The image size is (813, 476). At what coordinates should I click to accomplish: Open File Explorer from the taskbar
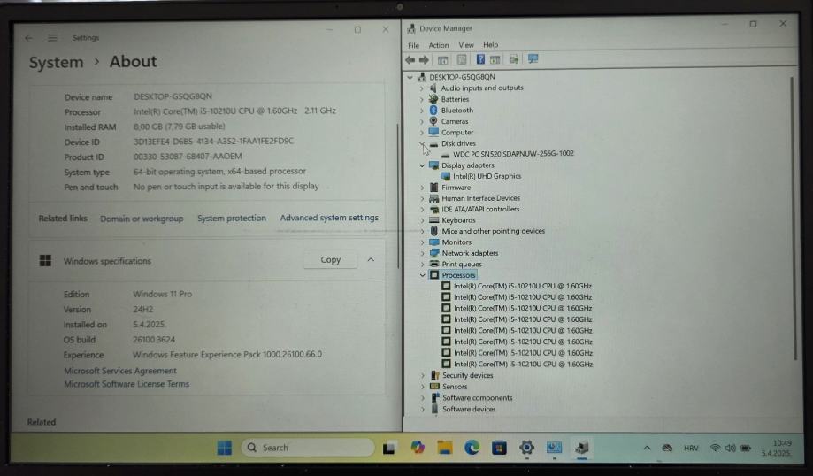pyautogui.click(x=444, y=448)
